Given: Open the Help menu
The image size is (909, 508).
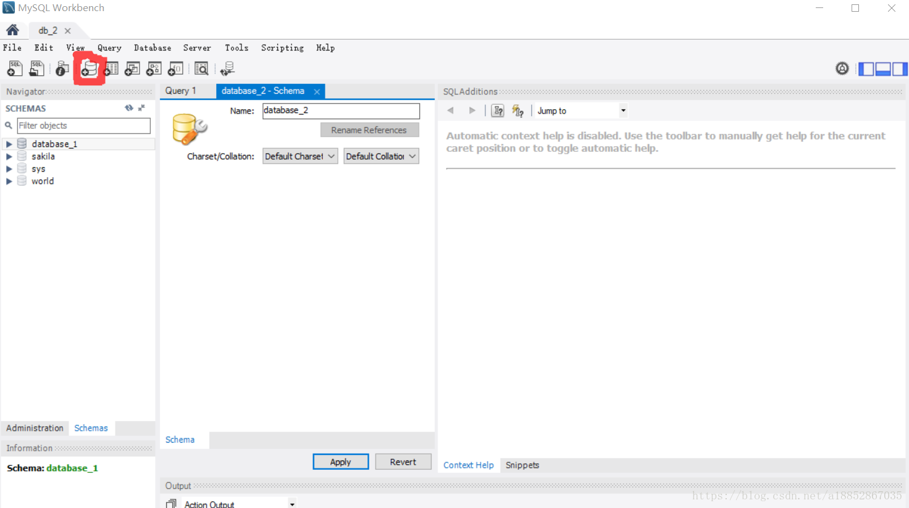Looking at the screenshot, I should coord(325,48).
